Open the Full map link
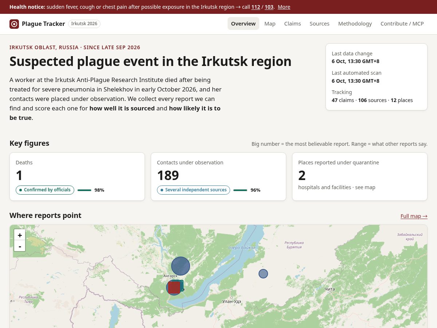Image resolution: width=437 pixels, height=328 pixels. (x=414, y=216)
